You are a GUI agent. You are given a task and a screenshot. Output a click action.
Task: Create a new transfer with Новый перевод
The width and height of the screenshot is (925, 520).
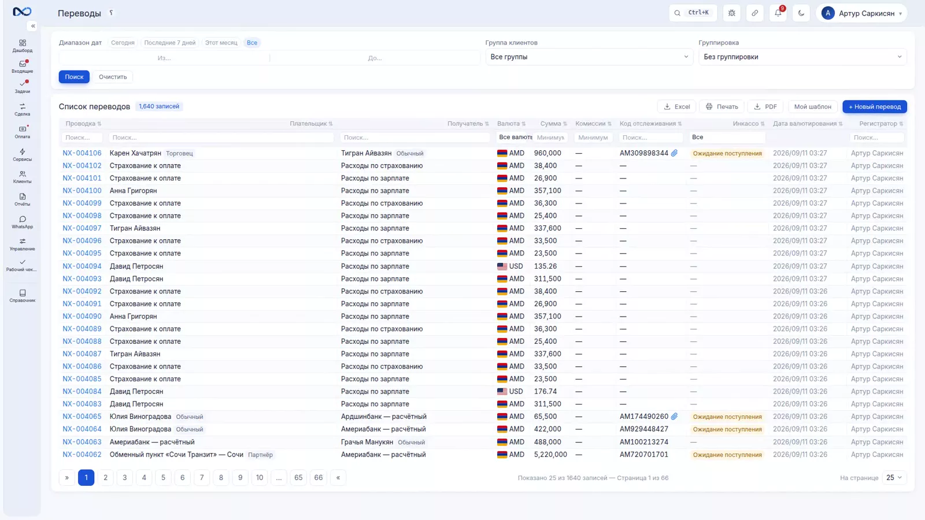click(875, 107)
